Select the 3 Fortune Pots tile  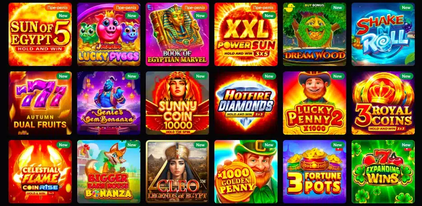(315, 172)
